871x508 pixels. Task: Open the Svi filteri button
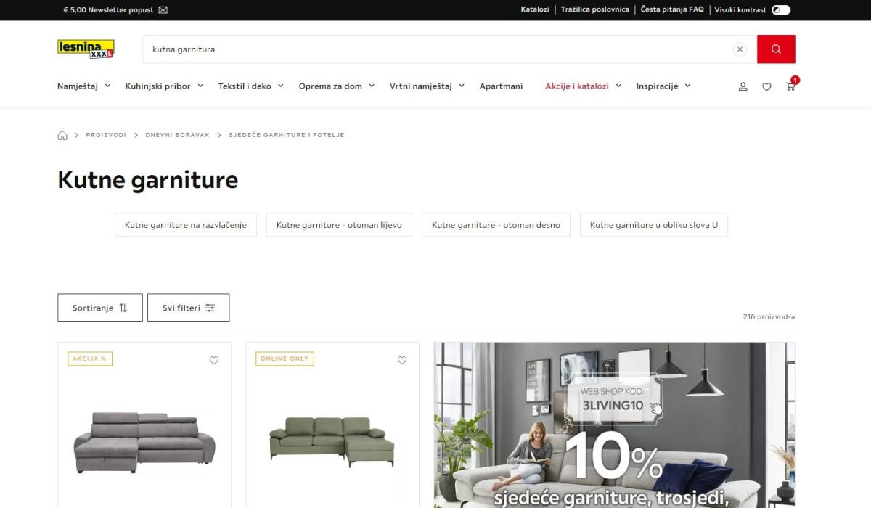coord(188,308)
